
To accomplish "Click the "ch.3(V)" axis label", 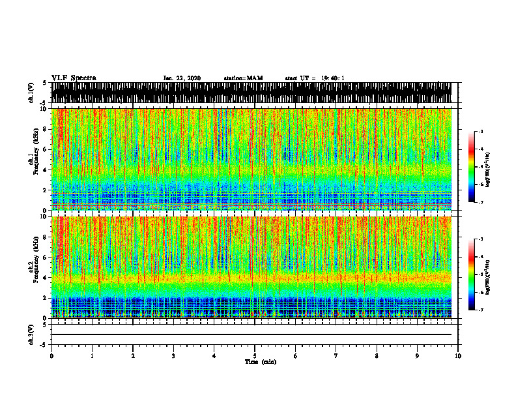I will click(31, 334).
